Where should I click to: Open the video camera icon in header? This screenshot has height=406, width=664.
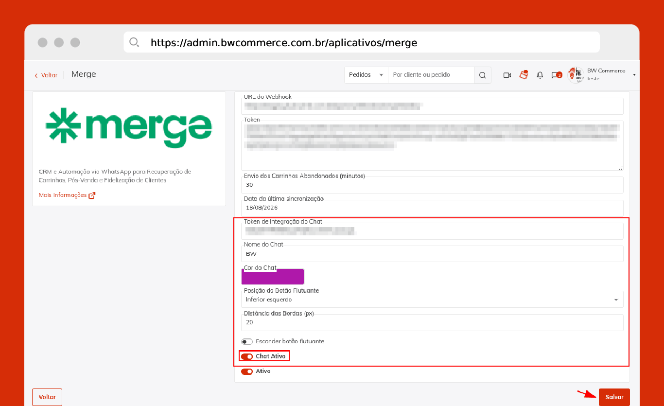[x=507, y=75]
